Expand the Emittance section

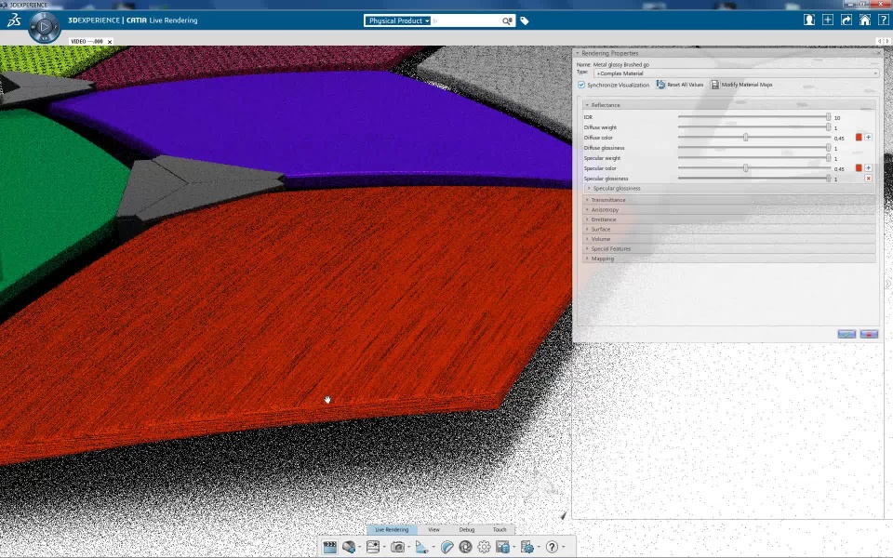click(x=728, y=219)
